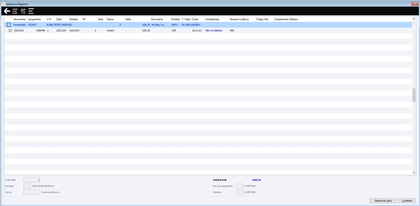The height and width of the screenshot is (206, 420).
Task: Open the three-line menu icon in toolbar
Action: pos(31,11)
